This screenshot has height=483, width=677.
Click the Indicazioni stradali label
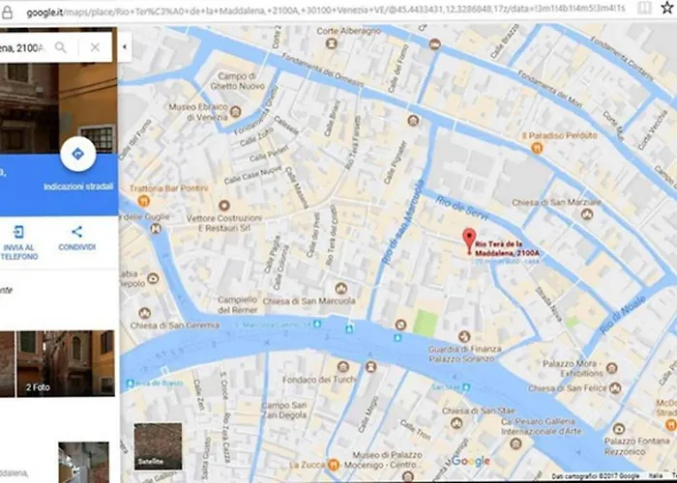click(76, 185)
